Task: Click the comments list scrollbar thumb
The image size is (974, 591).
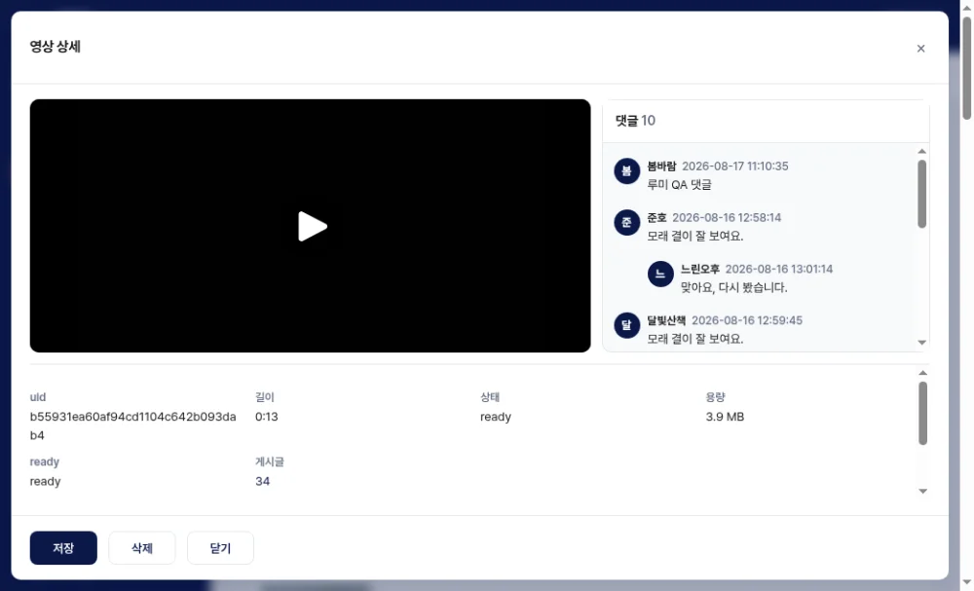Action: tap(921, 194)
